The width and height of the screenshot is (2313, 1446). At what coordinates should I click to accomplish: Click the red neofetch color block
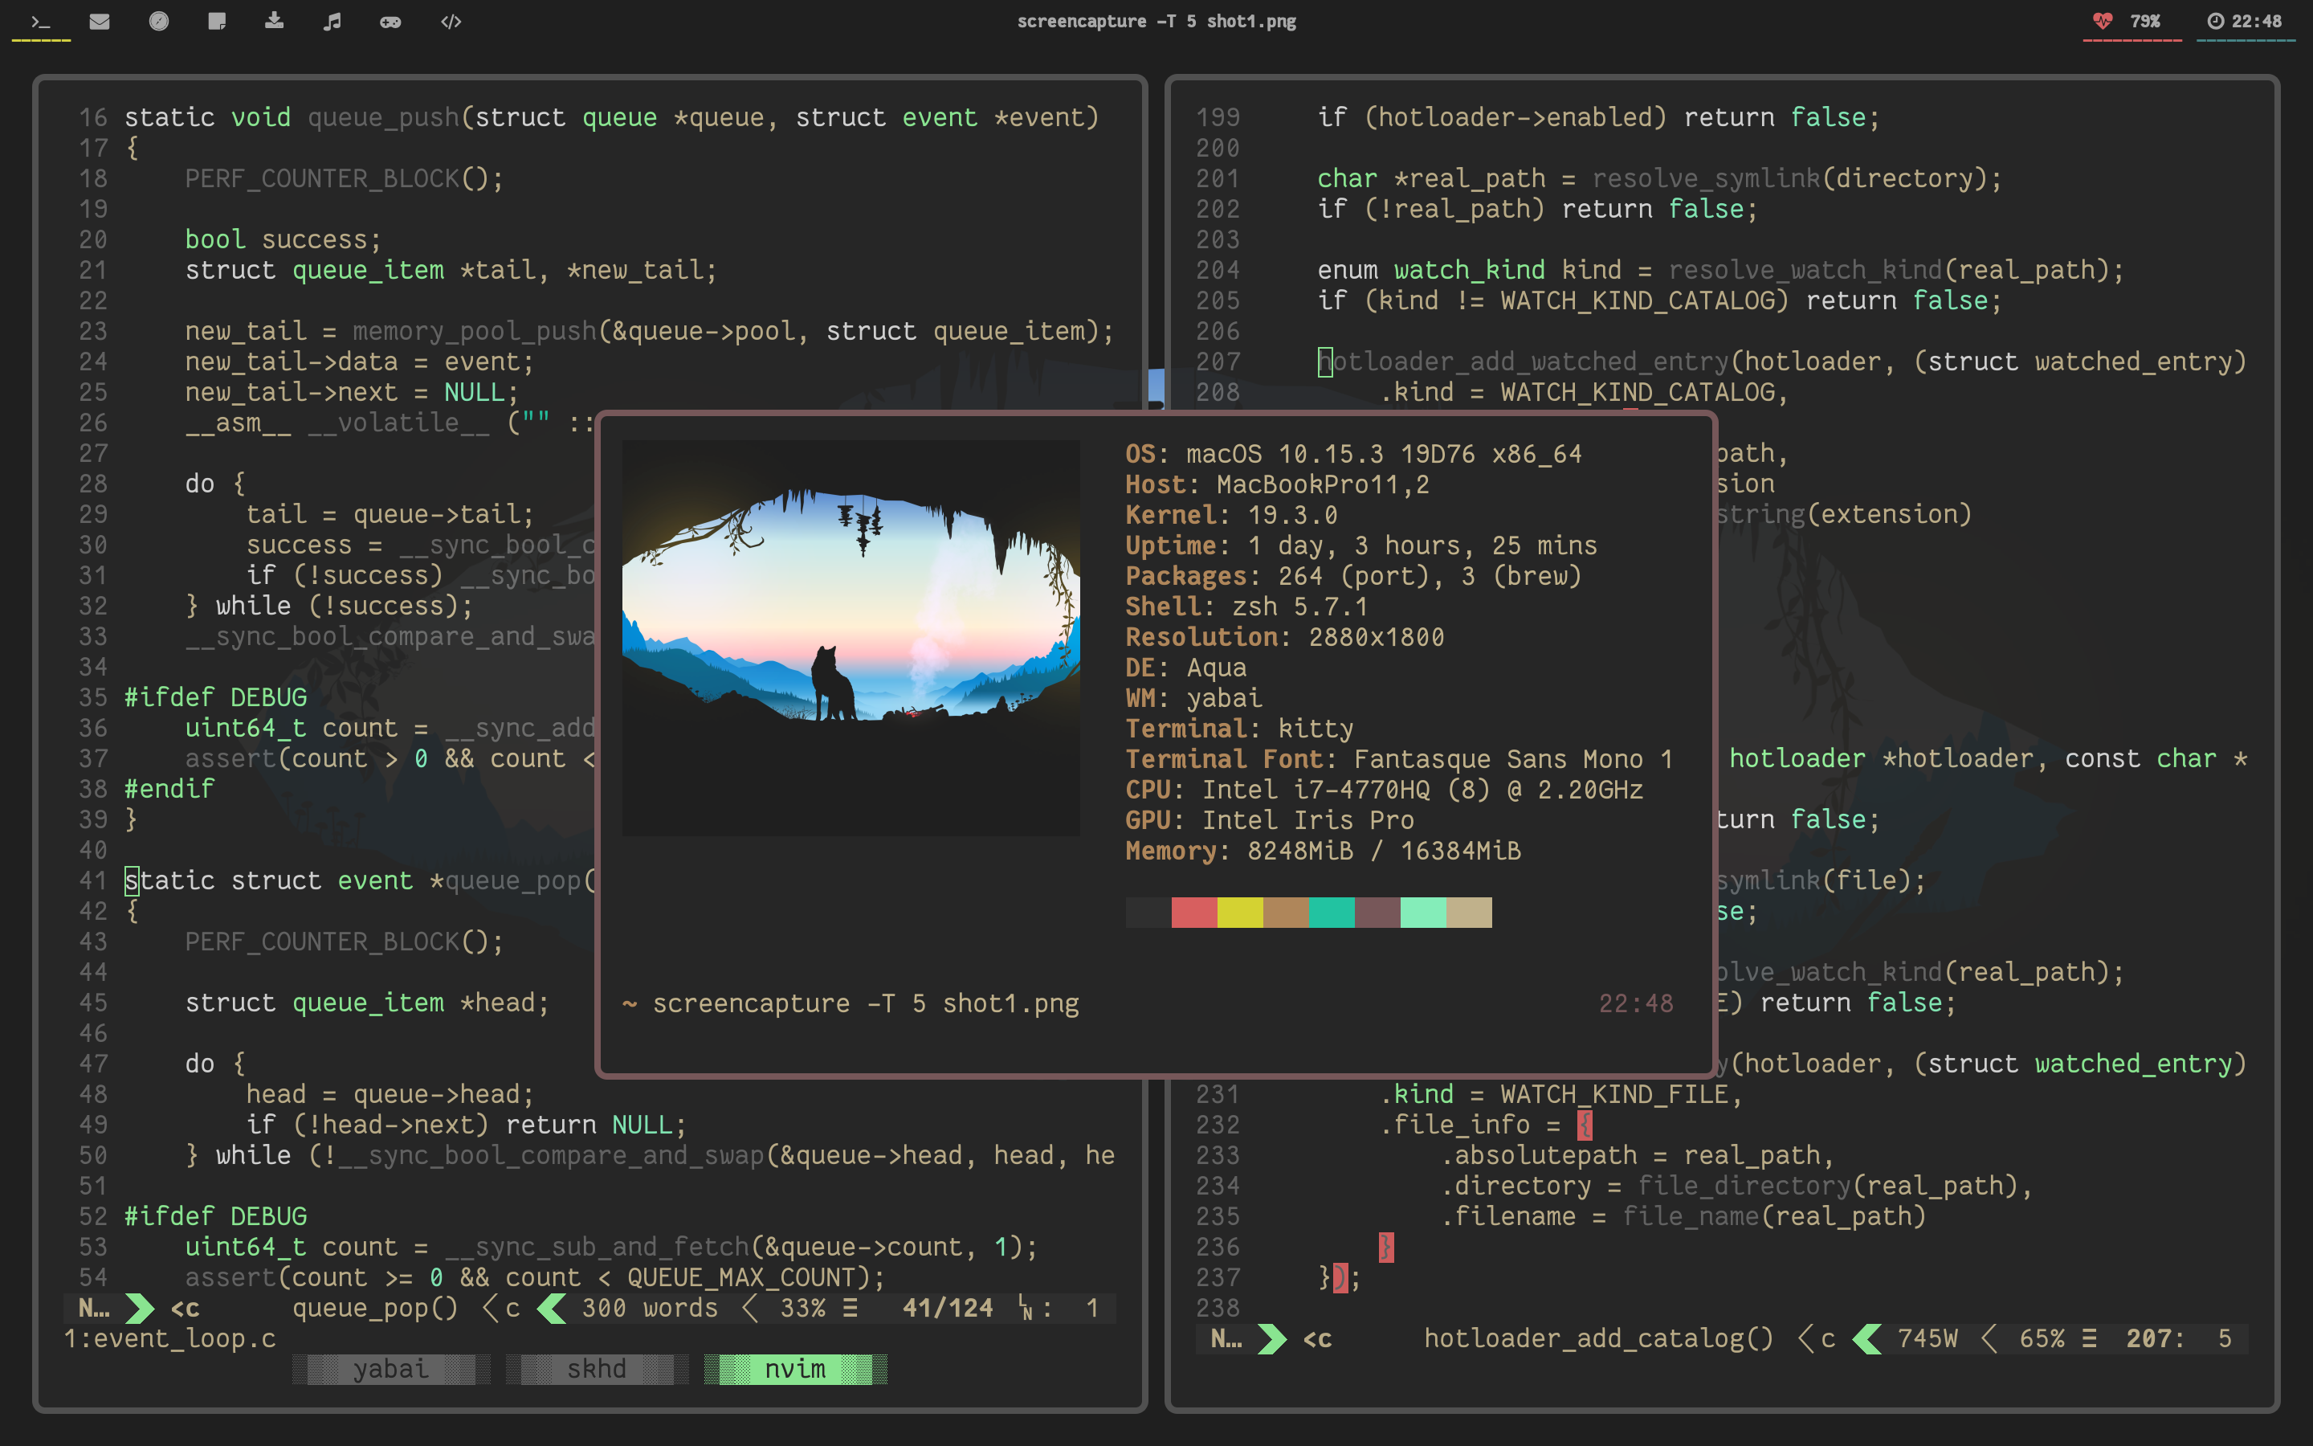1193,913
